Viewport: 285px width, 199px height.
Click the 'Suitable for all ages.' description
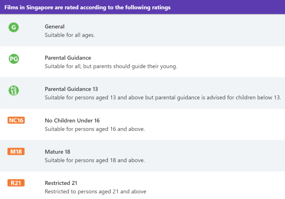(70, 35)
